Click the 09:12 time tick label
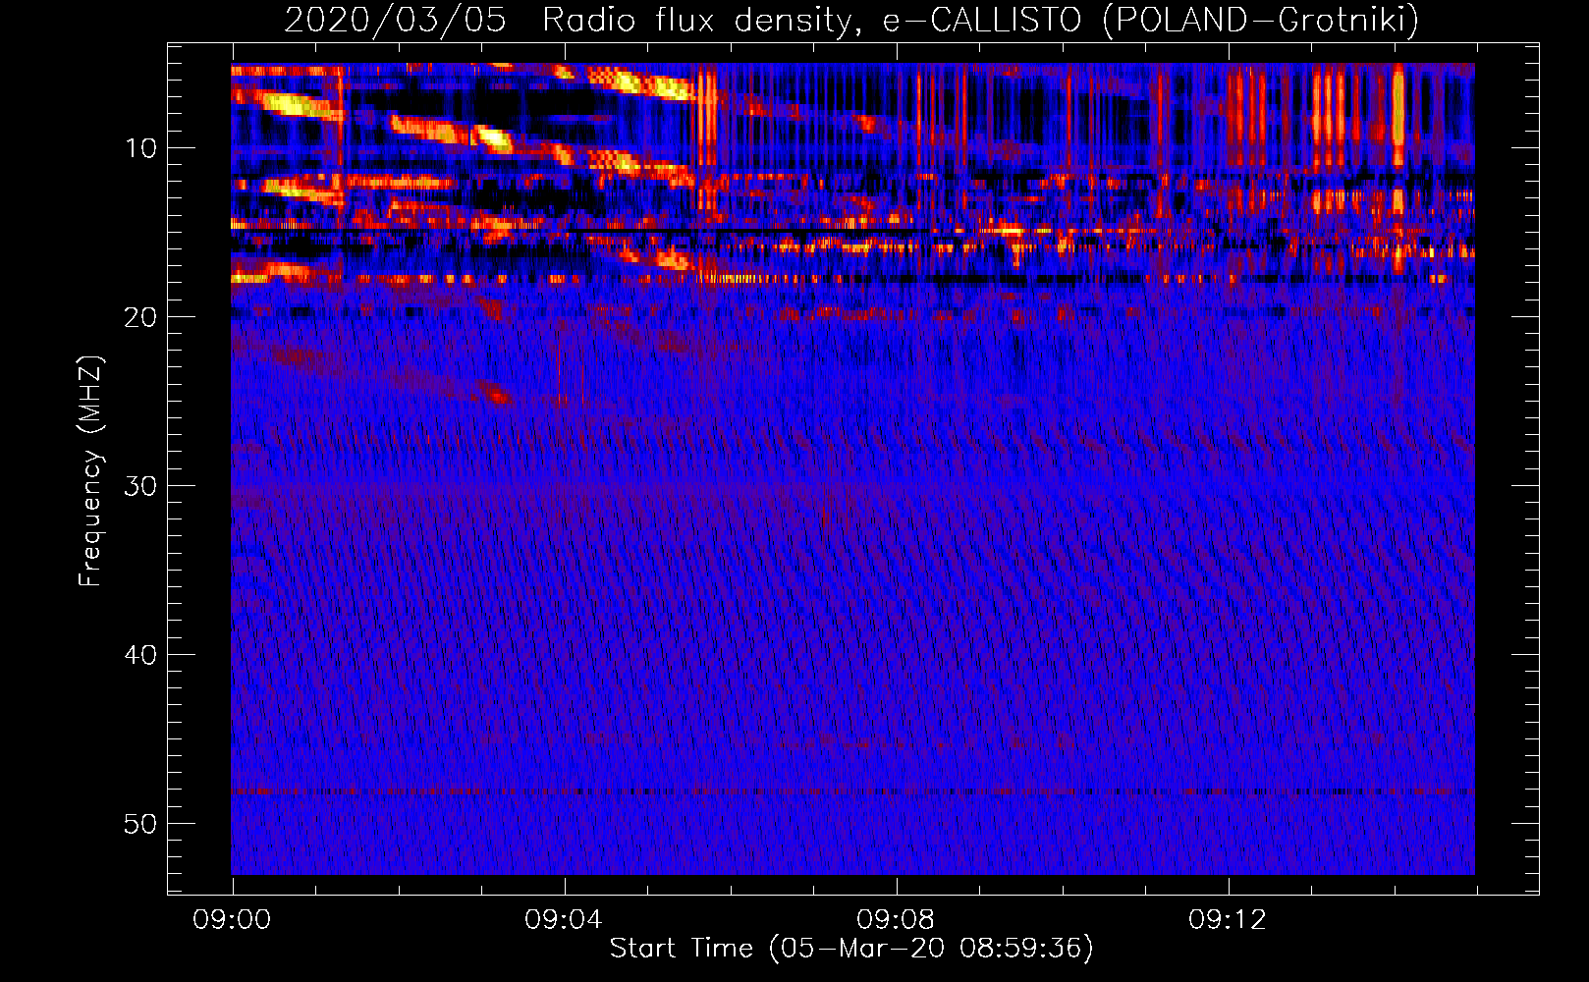The image size is (1589, 982). click(x=1228, y=920)
